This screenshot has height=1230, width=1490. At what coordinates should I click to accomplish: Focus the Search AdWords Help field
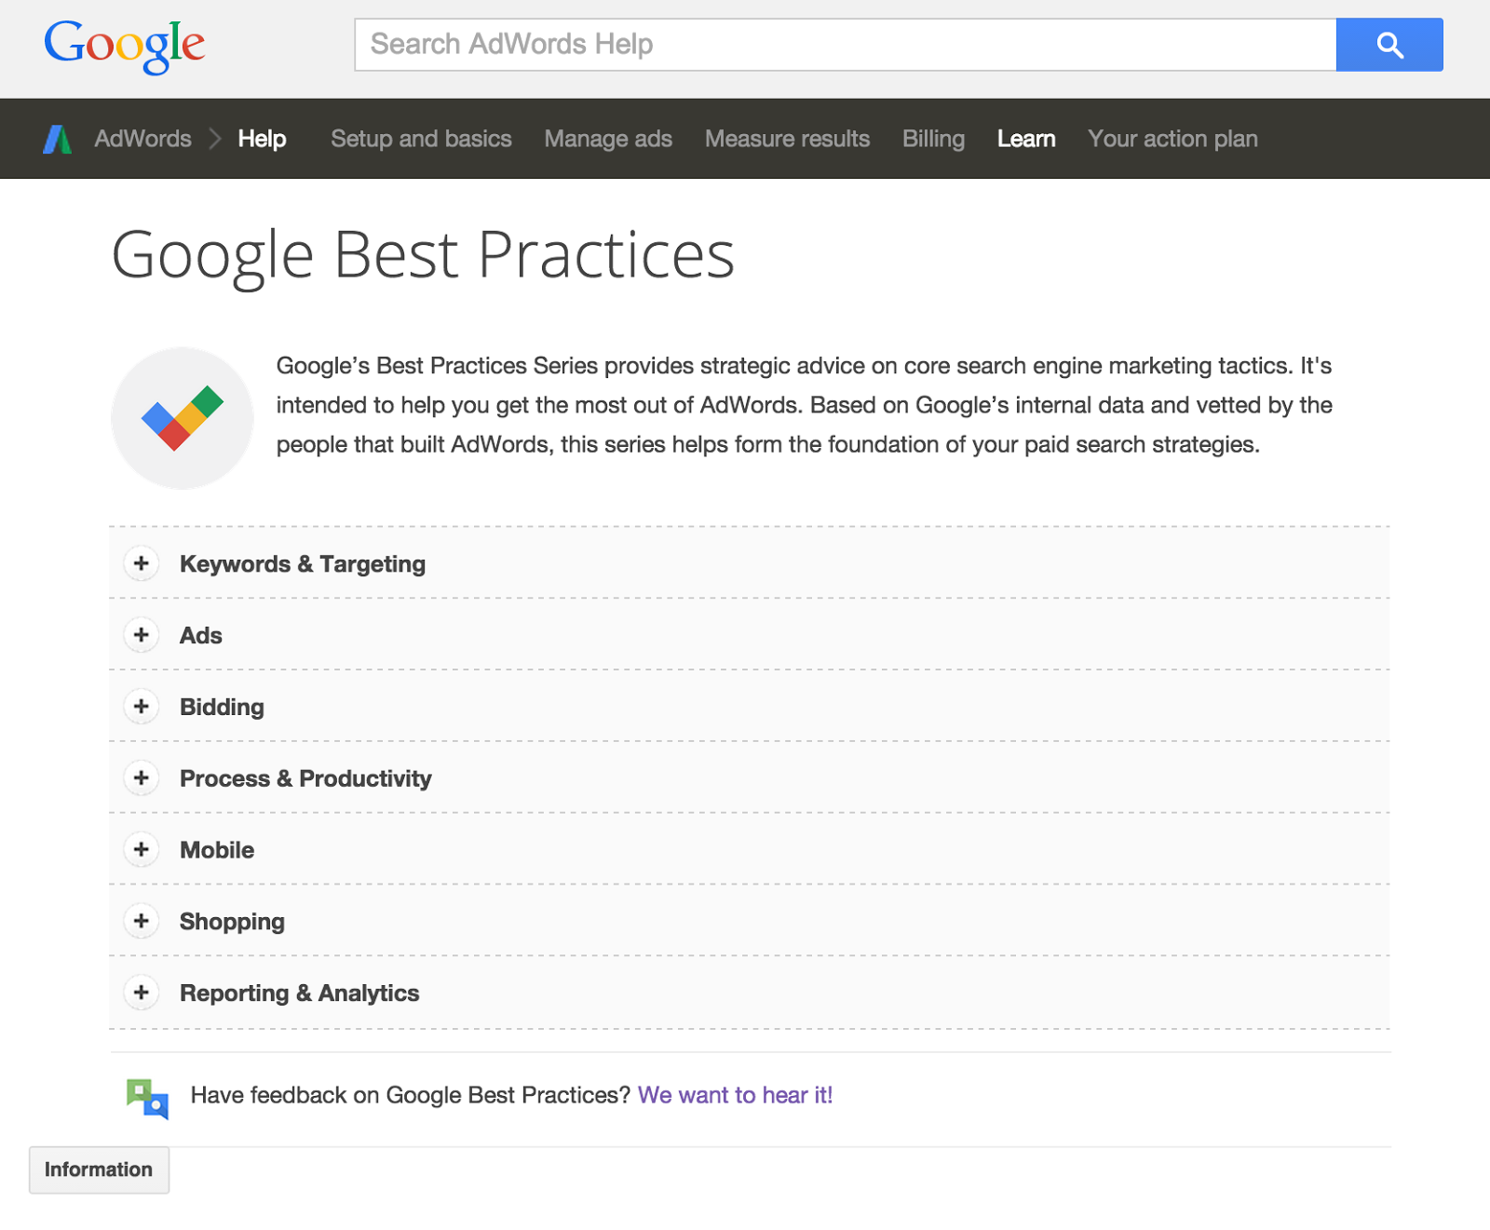845,45
